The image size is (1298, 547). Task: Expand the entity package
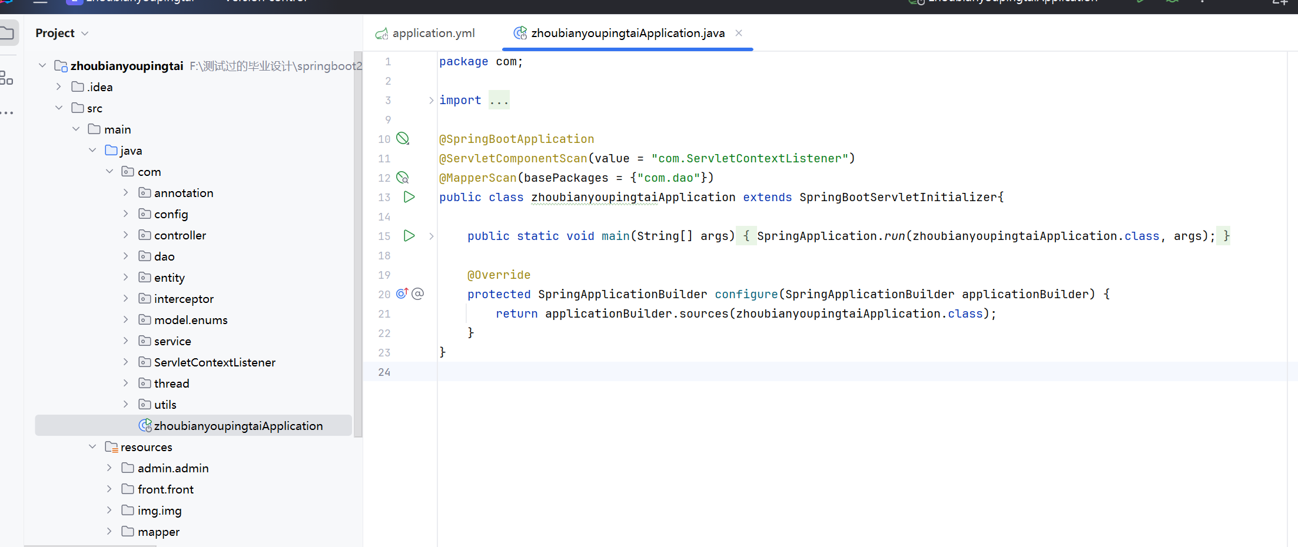(126, 278)
